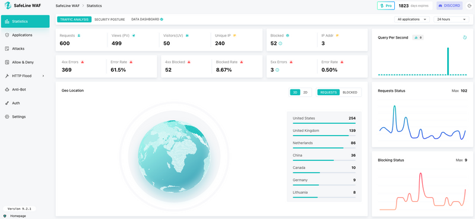The image size is (475, 219).
Task: Open the Applications sidebar item
Action: coord(25,35)
